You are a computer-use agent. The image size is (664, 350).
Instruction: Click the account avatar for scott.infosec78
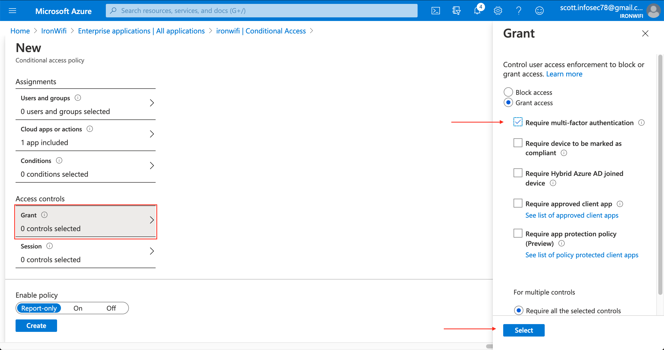tap(654, 11)
